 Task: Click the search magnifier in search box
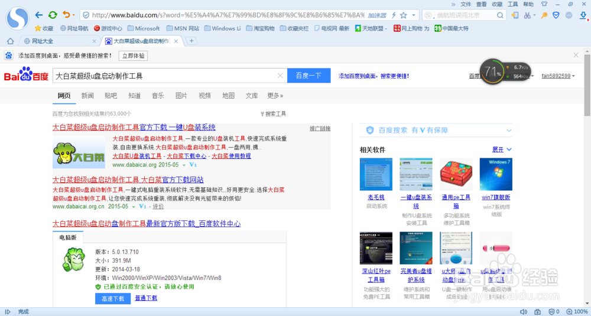point(500,15)
